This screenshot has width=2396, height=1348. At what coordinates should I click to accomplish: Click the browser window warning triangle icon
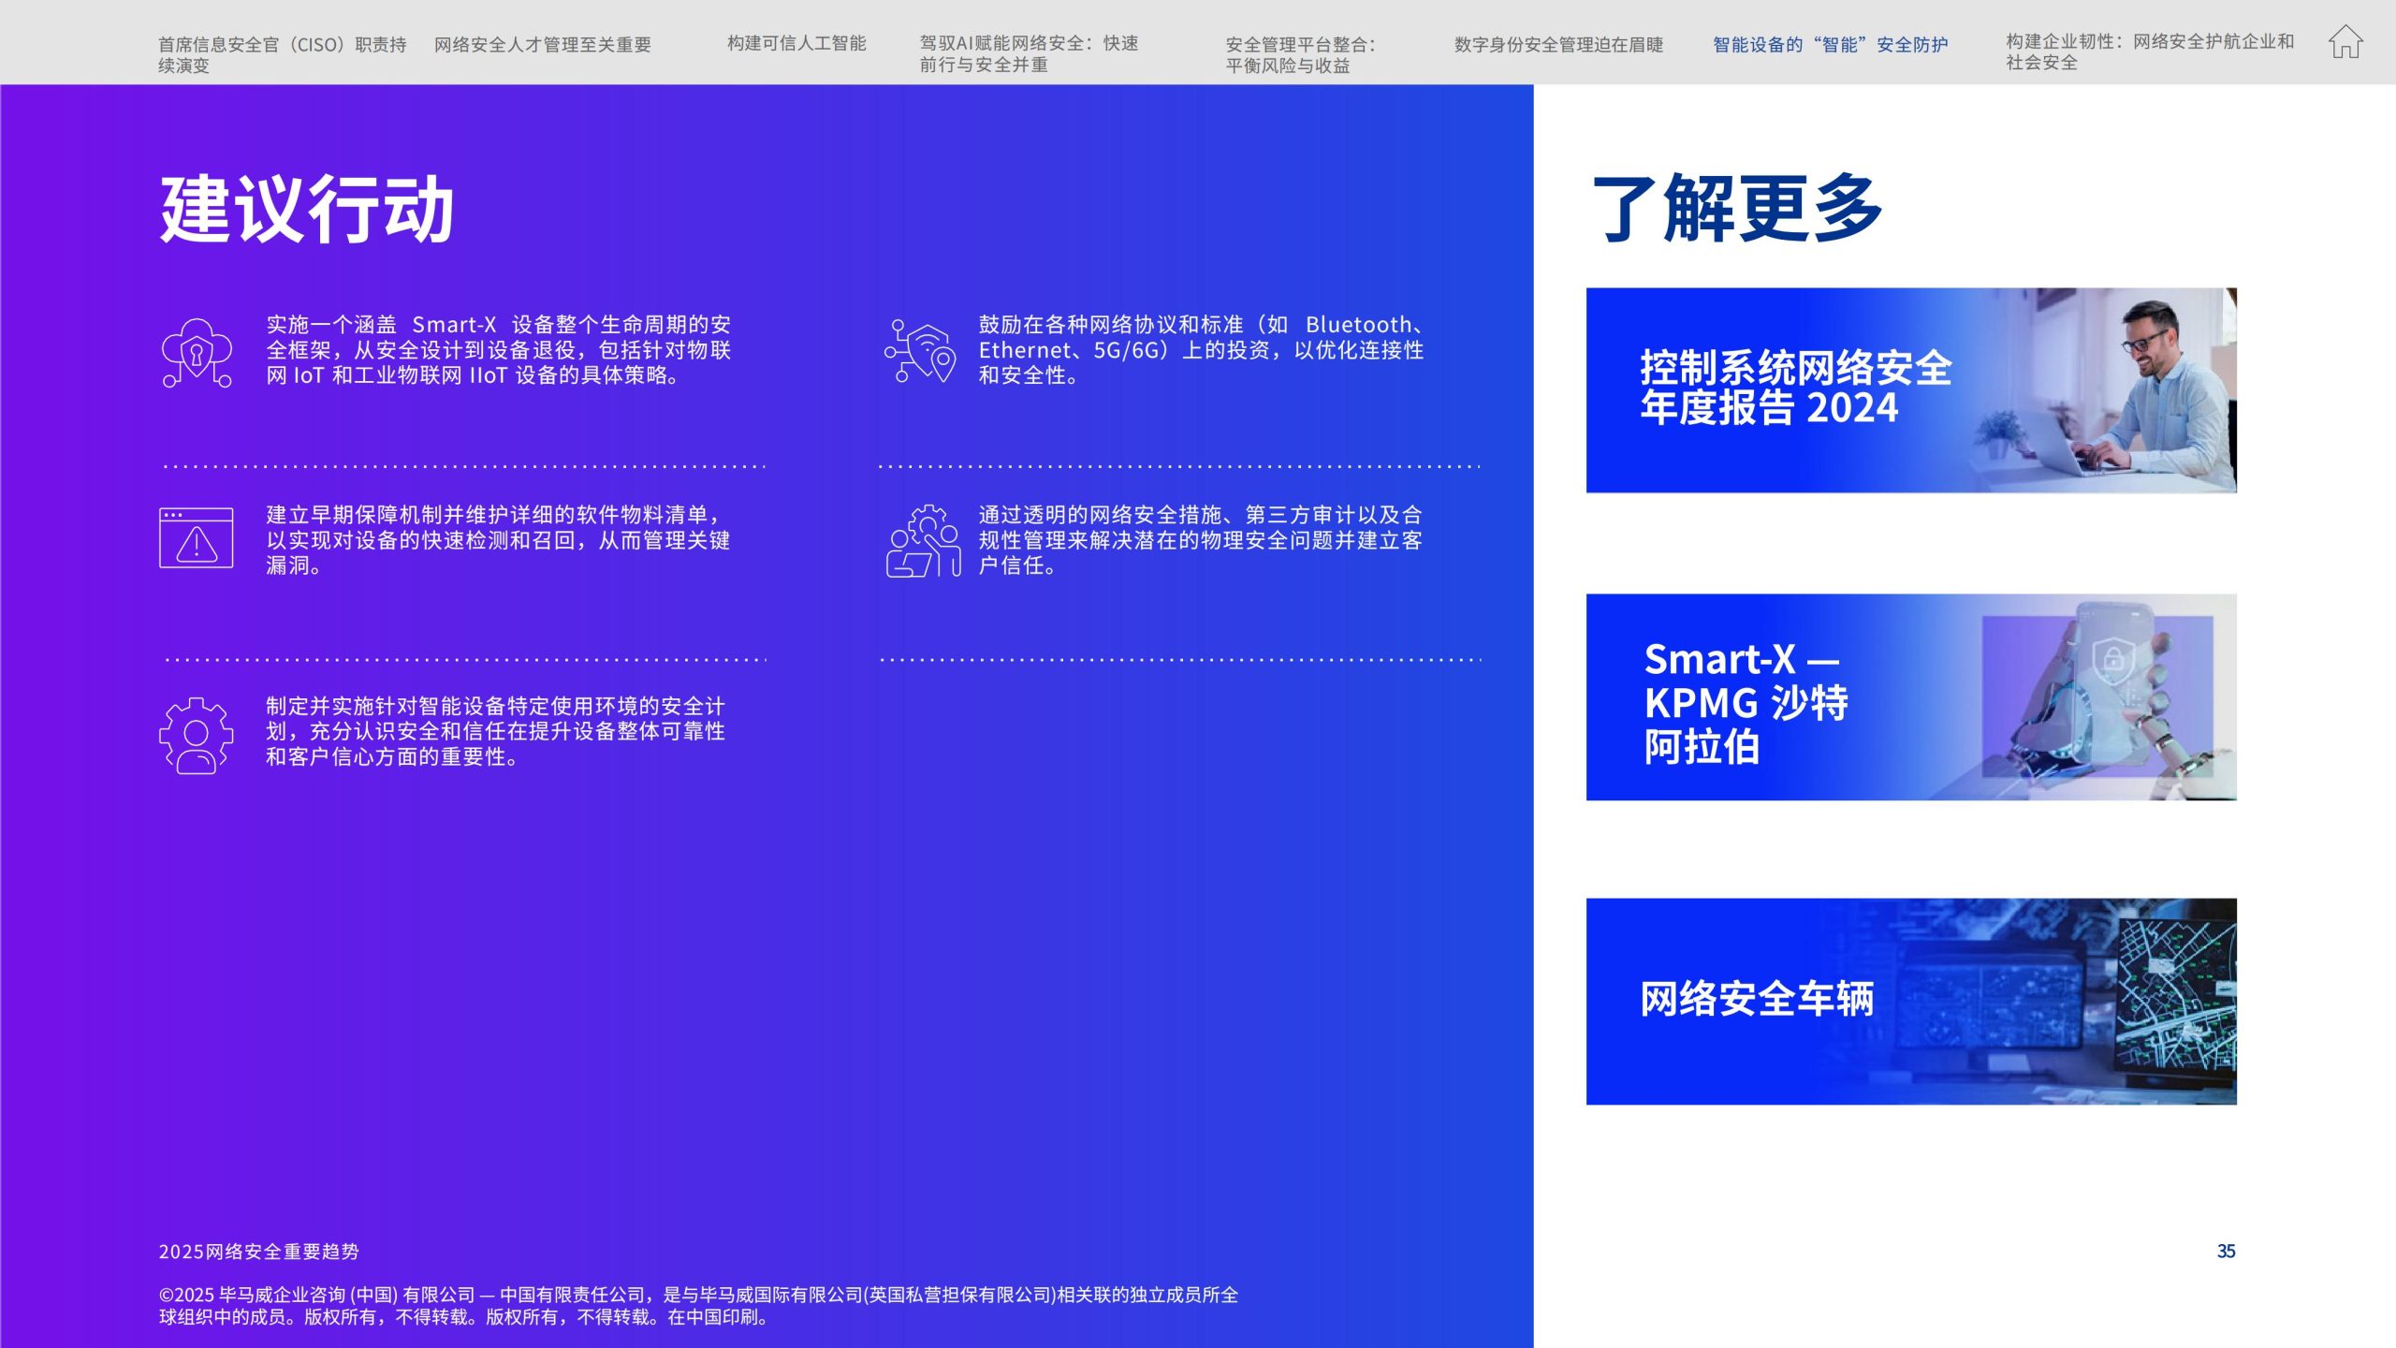click(197, 538)
